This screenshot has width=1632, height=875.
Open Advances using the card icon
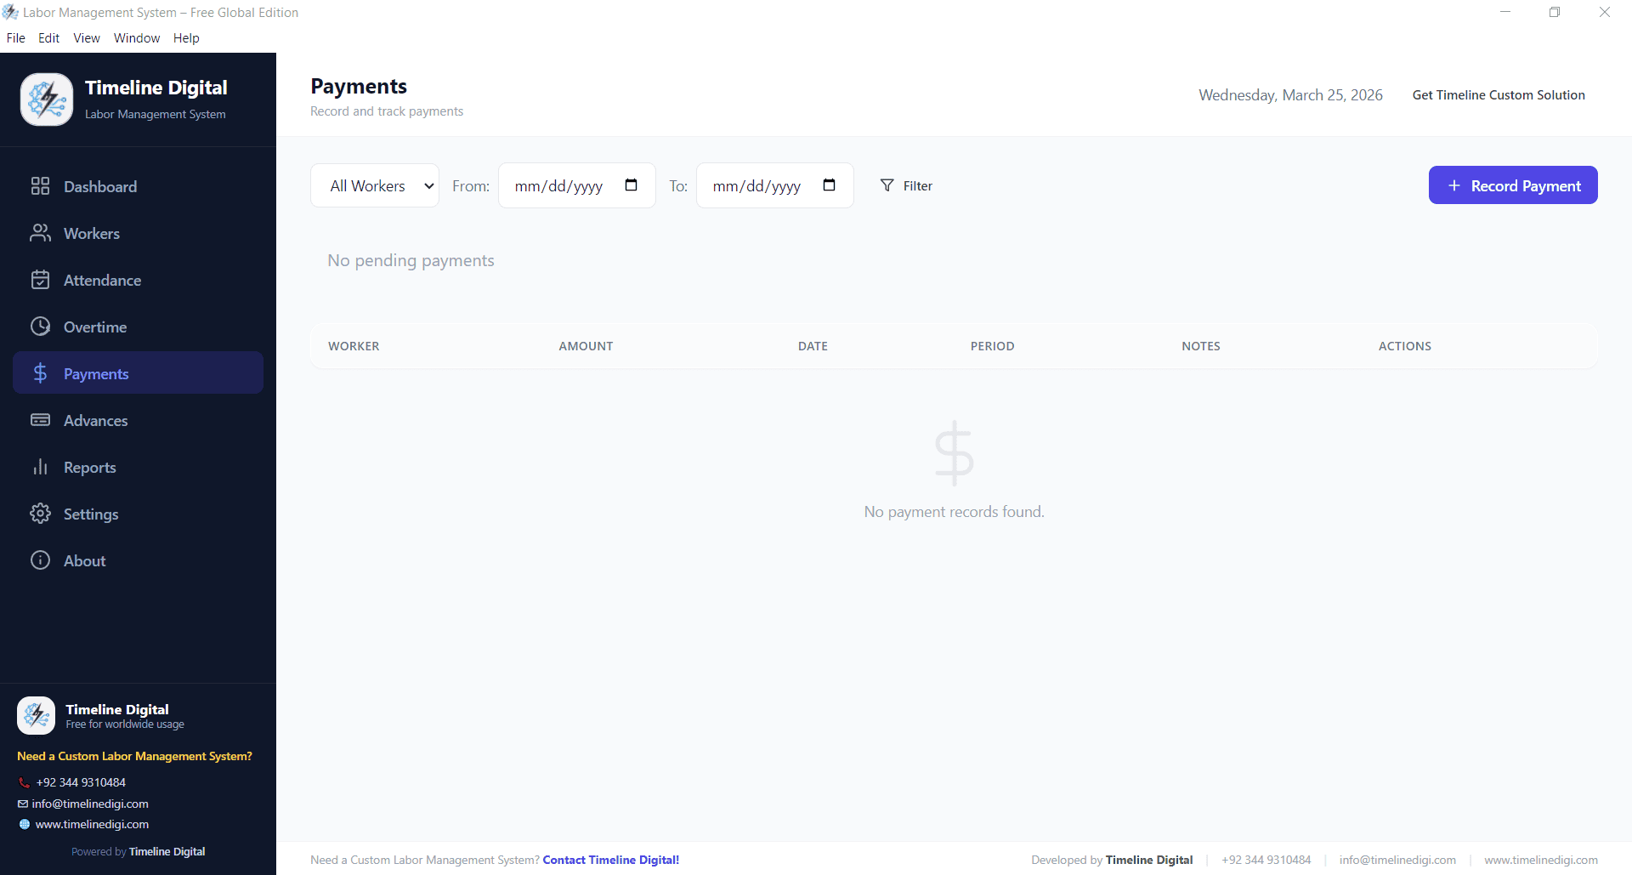pos(41,420)
